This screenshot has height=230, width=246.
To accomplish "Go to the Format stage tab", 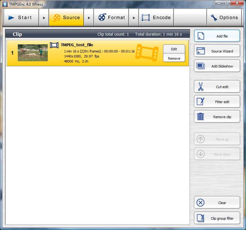I will pos(111,17).
